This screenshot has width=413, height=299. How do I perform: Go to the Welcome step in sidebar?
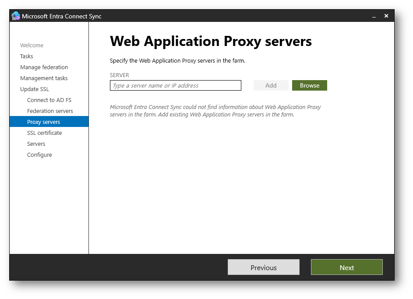click(32, 46)
